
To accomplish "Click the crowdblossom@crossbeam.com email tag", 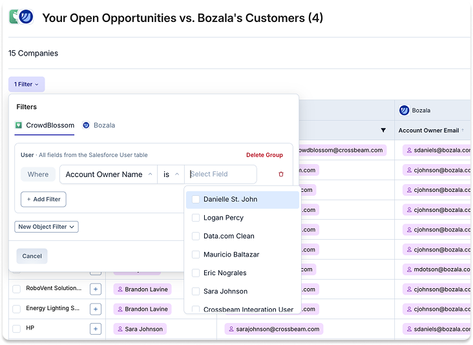I will 342,150.
